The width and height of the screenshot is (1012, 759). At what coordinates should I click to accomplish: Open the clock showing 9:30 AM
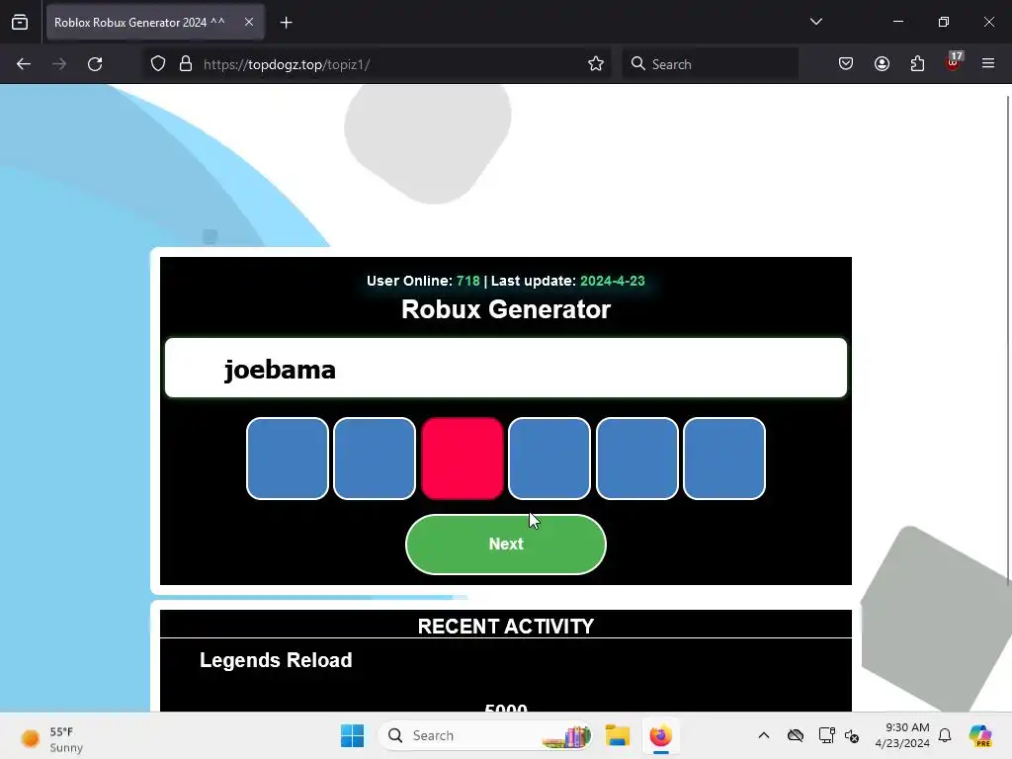point(902,735)
